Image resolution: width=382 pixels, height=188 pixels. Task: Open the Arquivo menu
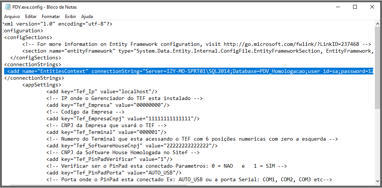tap(12, 17)
